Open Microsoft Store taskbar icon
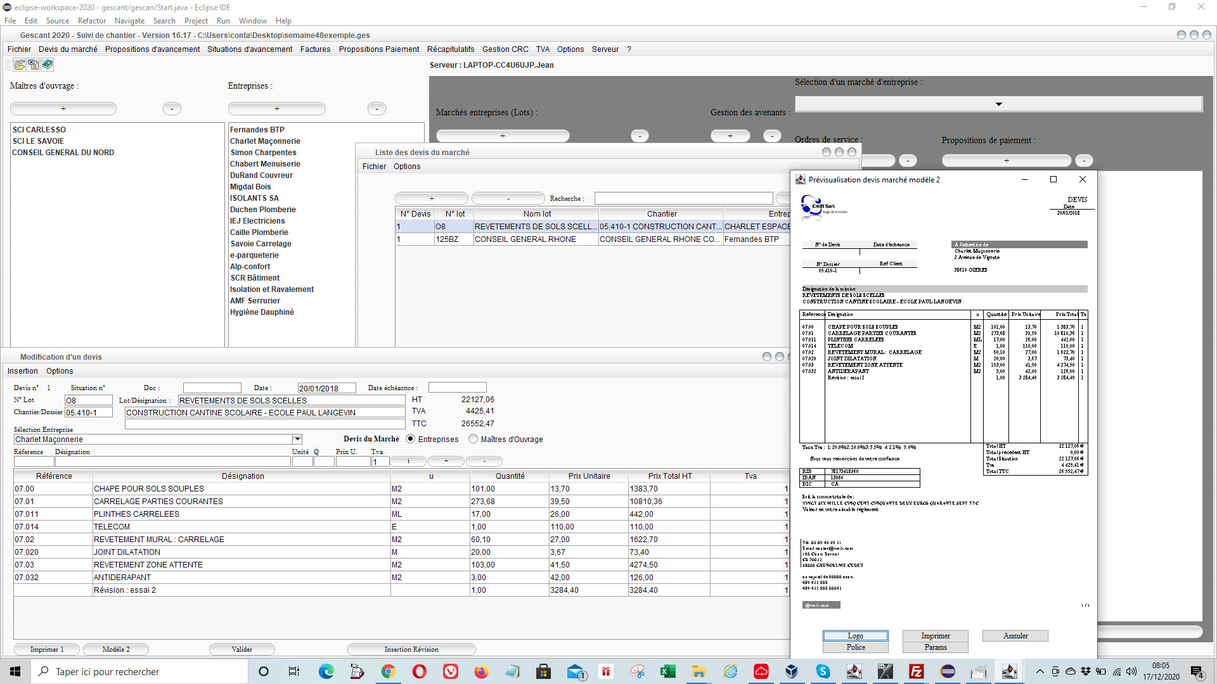This screenshot has width=1217, height=684. tap(543, 671)
